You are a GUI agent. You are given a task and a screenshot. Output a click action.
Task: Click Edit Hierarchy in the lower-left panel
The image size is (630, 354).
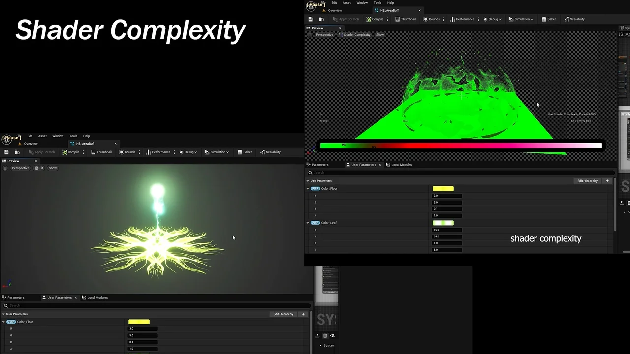(283, 314)
